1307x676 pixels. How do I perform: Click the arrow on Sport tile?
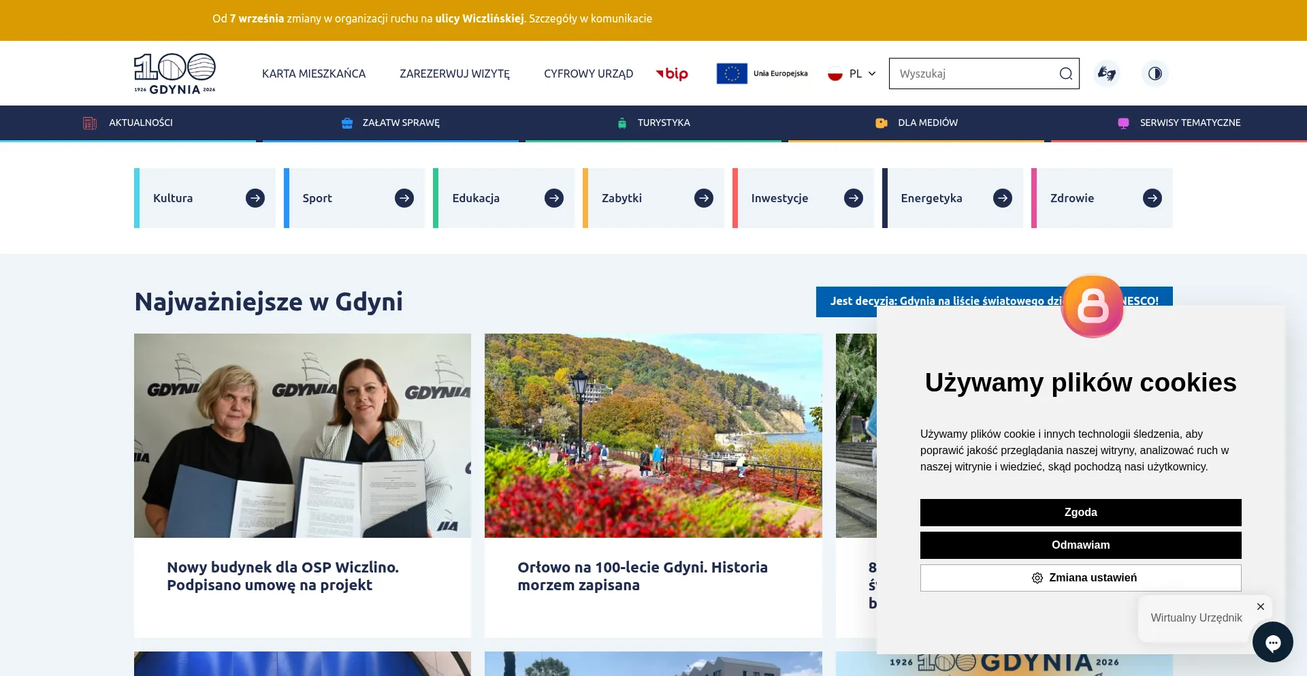(404, 198)
